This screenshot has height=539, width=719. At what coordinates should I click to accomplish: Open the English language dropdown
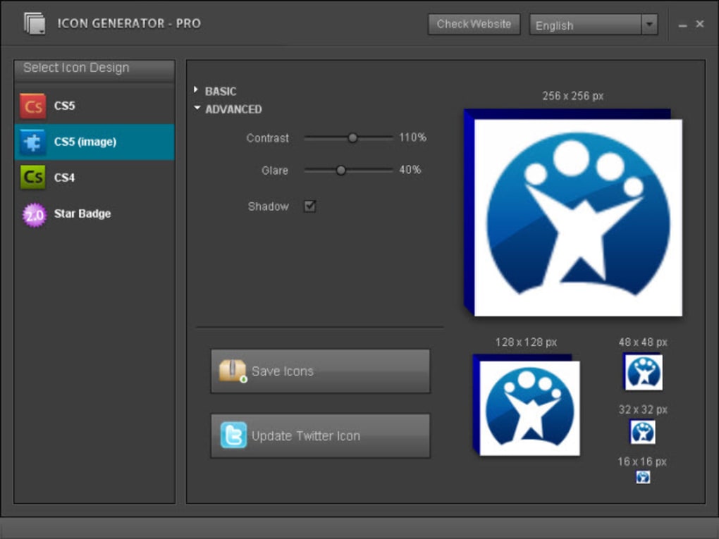pos(649,25)
